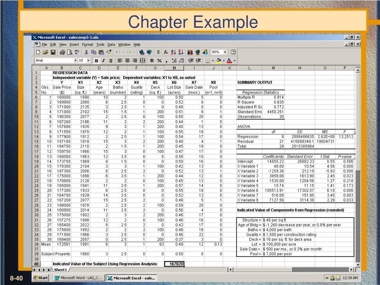Click the Align Left icon
Viewport: 380px width, 285px height.
click(x=120, y=60)
